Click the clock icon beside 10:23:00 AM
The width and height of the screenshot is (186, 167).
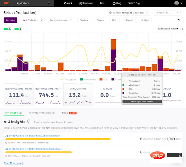click(x=7, y=143)
